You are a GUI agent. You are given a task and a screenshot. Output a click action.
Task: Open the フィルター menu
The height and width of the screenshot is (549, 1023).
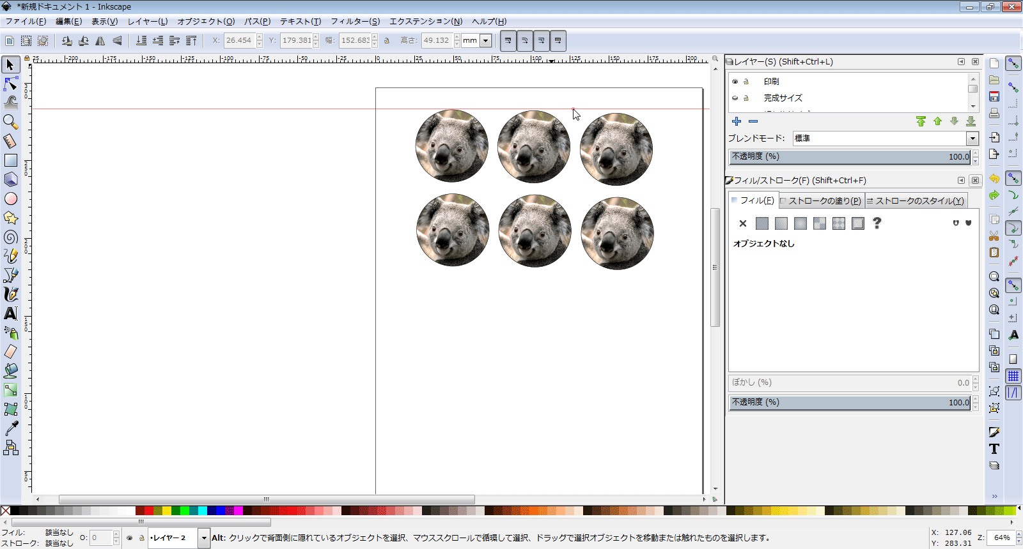[355, 22]
